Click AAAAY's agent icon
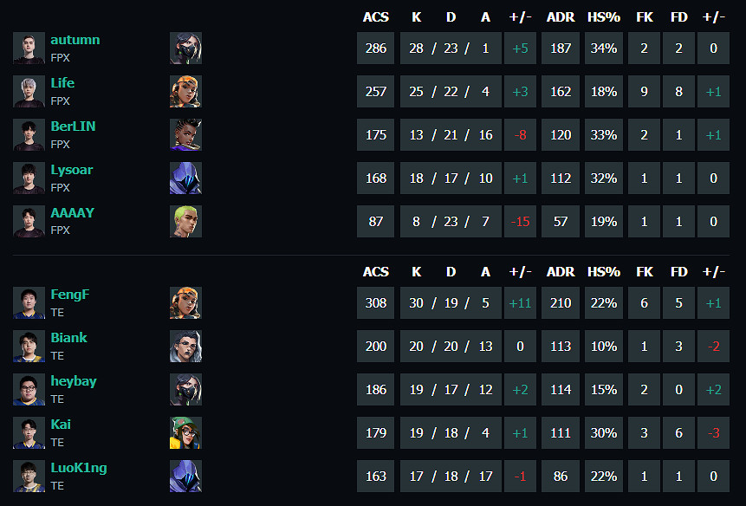This screenshot has width=746, height=506. coord(185,222)
